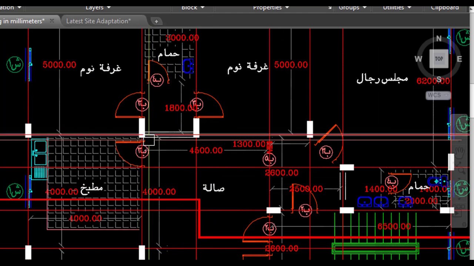The width and height of the screenshot is (474, 266).
Task: Select the room label مطبخ
Action: [91, 188]
